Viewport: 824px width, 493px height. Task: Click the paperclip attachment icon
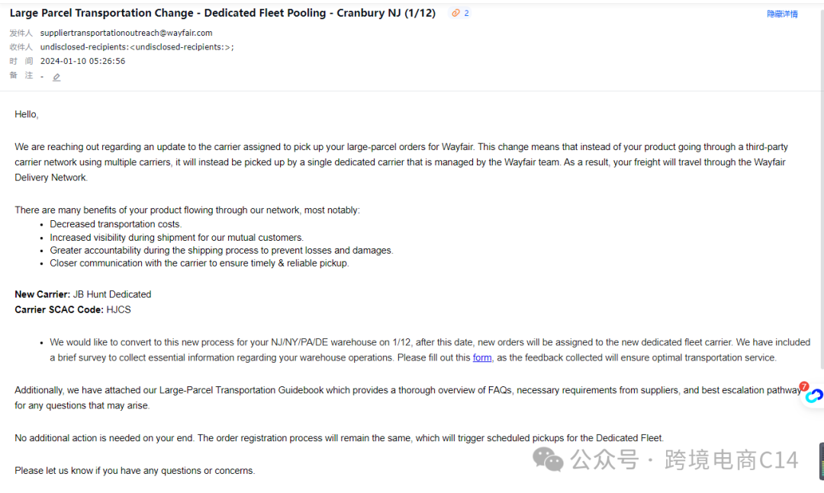point(455,13)
